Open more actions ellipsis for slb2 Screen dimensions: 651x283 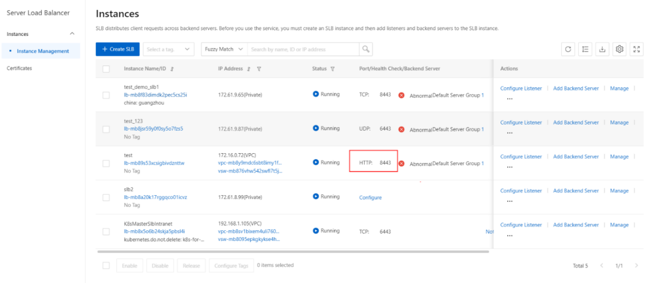pyautogui.click(x=509, y=201)
